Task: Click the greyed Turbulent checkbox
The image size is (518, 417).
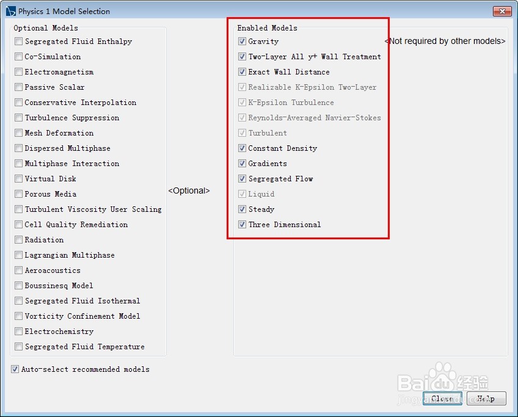Action: (242, 132)
